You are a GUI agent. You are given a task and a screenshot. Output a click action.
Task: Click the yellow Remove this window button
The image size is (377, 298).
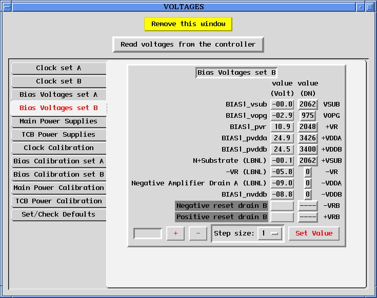tap(188, 24)
